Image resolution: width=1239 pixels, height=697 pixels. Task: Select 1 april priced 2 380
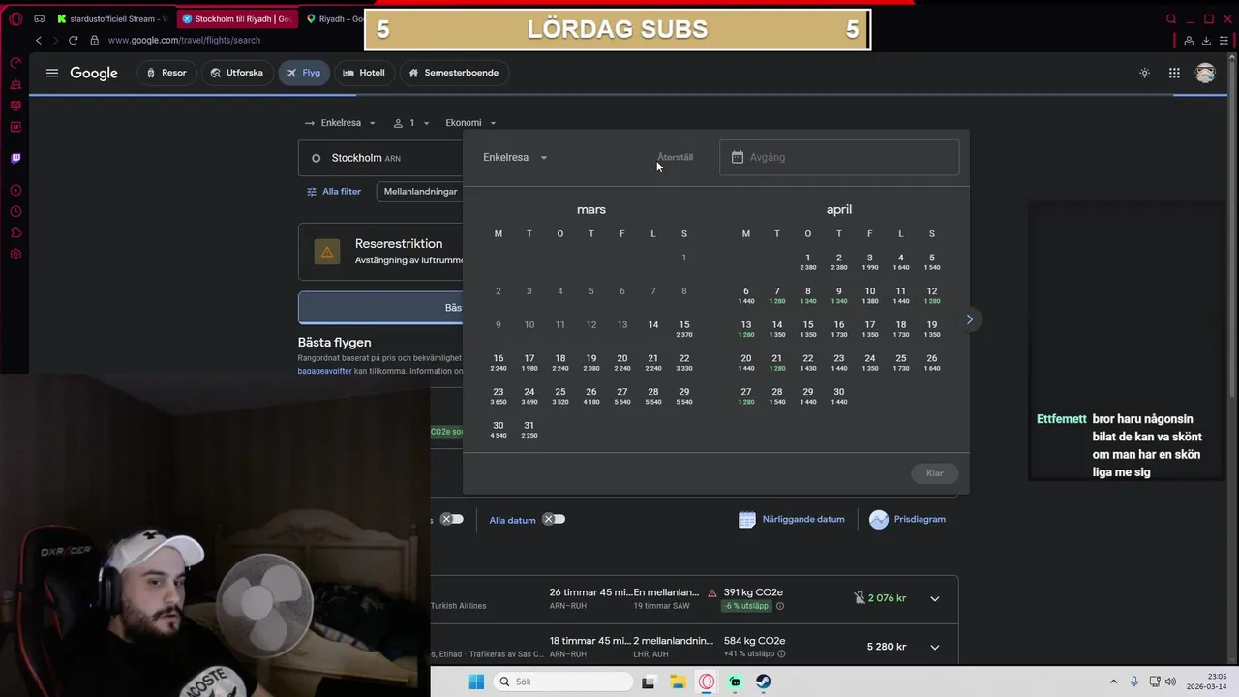pyautogui.click(x=808, y=261)
